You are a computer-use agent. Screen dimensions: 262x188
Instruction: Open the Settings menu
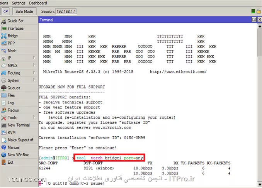pyautogui.click(x=19, y=3)
